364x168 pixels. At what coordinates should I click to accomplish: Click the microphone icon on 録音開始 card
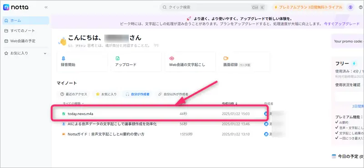point(63,58)
